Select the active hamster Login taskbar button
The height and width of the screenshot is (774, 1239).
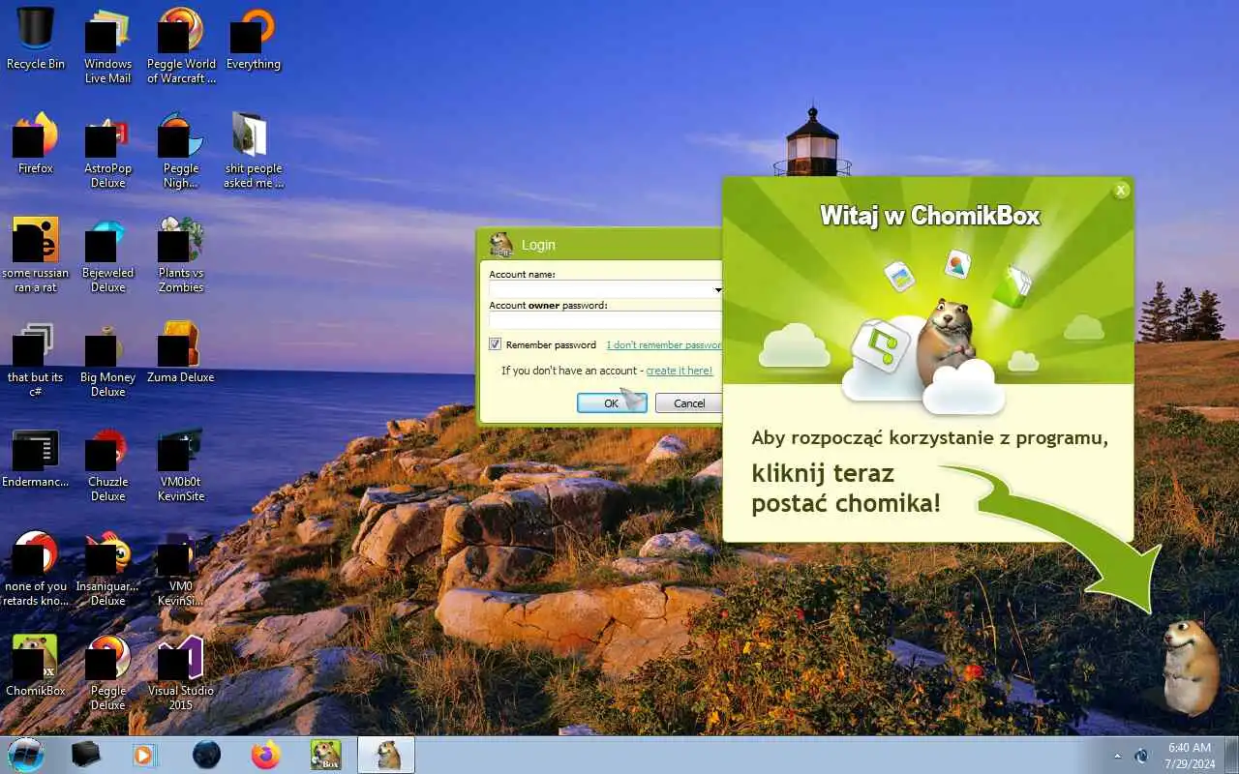(386, 755)
